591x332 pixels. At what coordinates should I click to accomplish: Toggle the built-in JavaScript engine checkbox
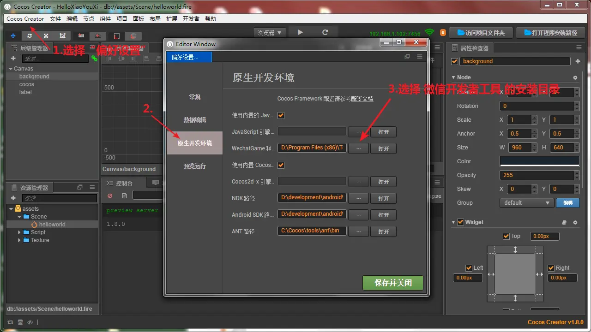click(281, 115)
